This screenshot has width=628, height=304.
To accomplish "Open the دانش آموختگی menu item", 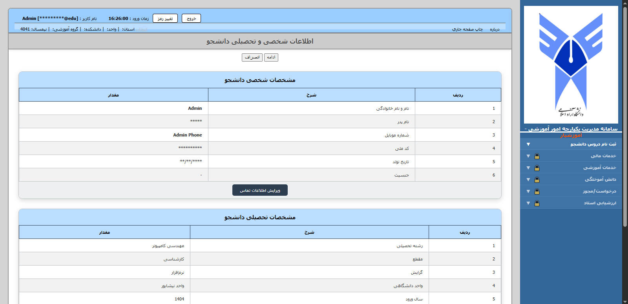I will [600, 180].
